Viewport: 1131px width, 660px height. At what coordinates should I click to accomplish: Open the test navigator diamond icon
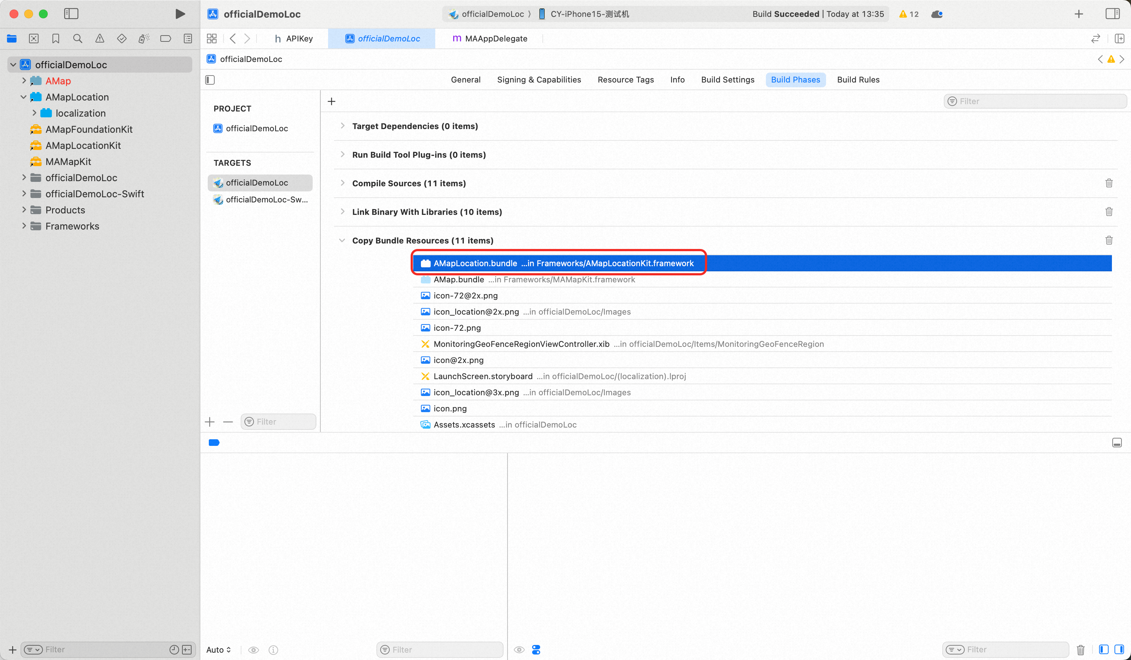point(121,38)
